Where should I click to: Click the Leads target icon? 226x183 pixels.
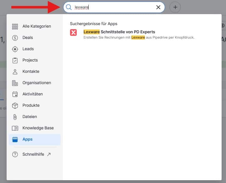coord(15,49)
